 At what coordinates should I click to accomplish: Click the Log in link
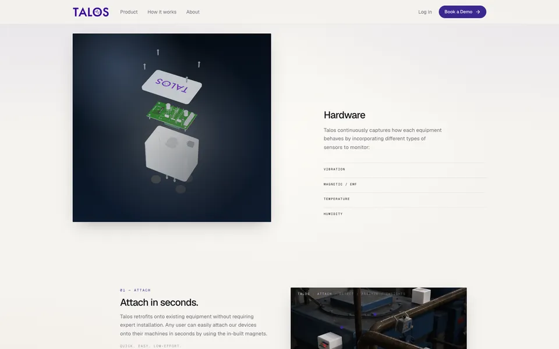(x=425, y=12)
